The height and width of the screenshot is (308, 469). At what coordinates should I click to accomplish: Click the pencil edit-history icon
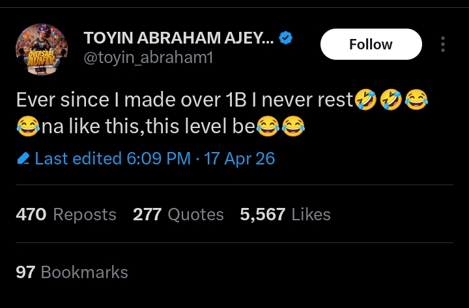[23, 159]
